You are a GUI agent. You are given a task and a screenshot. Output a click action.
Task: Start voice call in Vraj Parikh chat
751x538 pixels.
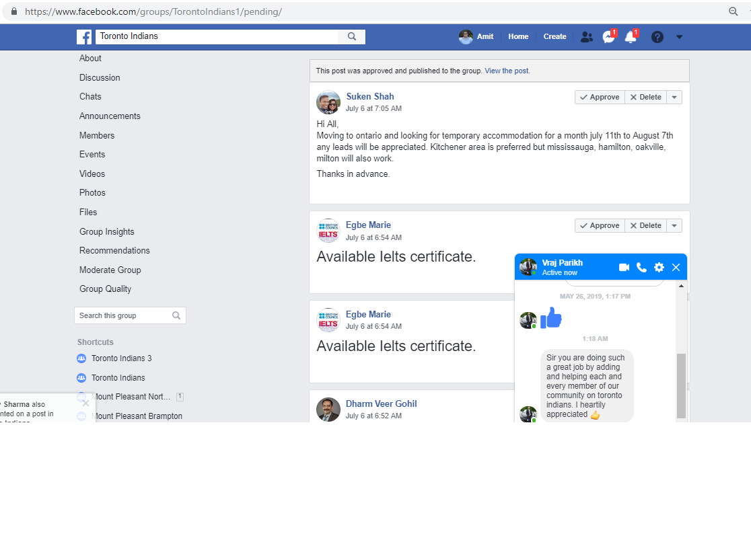(x=641, y=268)
